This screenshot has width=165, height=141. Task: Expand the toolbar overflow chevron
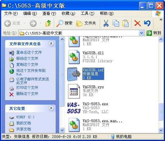(161, 19)
